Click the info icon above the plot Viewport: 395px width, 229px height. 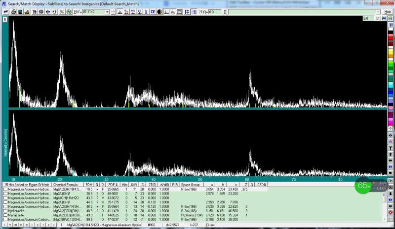tap(4, 19)
